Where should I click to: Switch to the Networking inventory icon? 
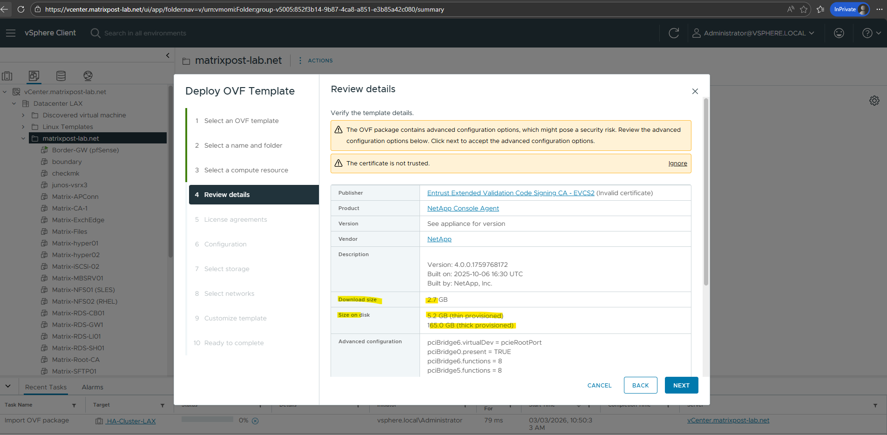88,76
